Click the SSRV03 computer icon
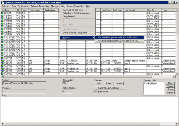The height and width of the screenshot is (126, 179). pyautogui.click(x=2, y=74)
